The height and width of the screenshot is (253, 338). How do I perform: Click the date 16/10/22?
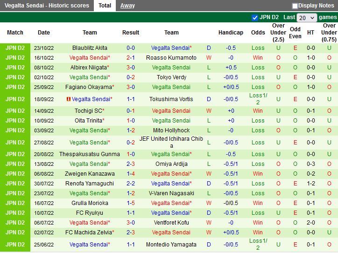click(x=44, y=58)
